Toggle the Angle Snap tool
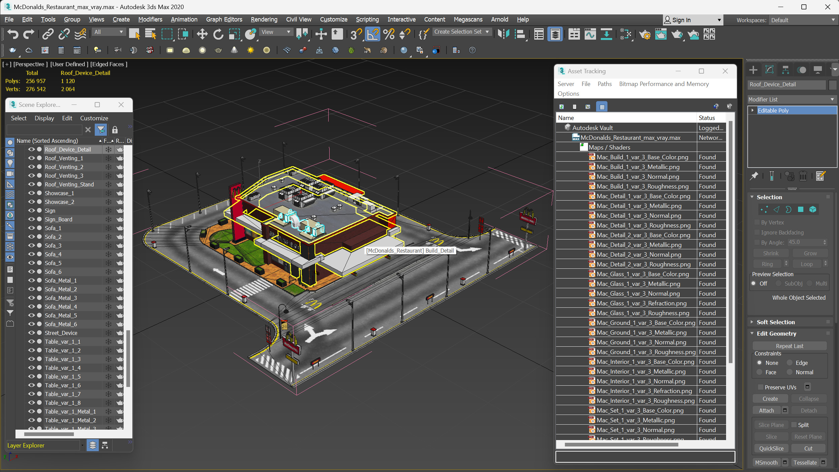This screenshot has height=472, width=839. pos(373,34)
